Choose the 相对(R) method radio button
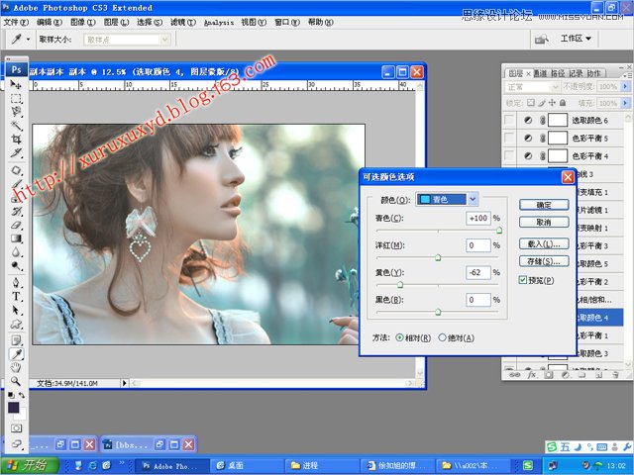The height and width of the screenshot is (475, 634). [399, 337]
